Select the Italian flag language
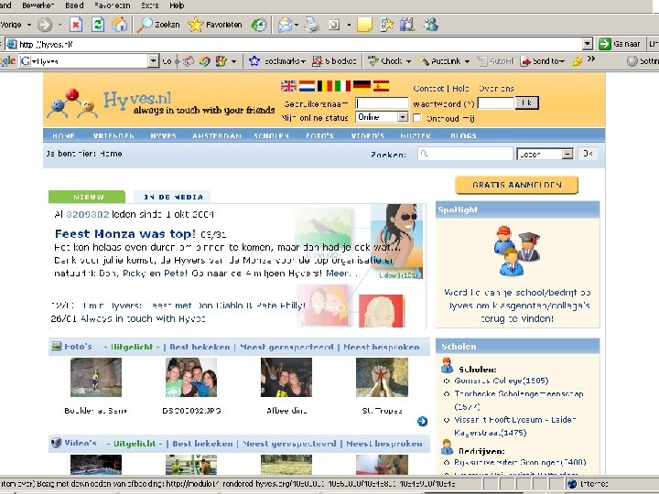The width and height of the screenshot is (659, 494). click(342, 86)
